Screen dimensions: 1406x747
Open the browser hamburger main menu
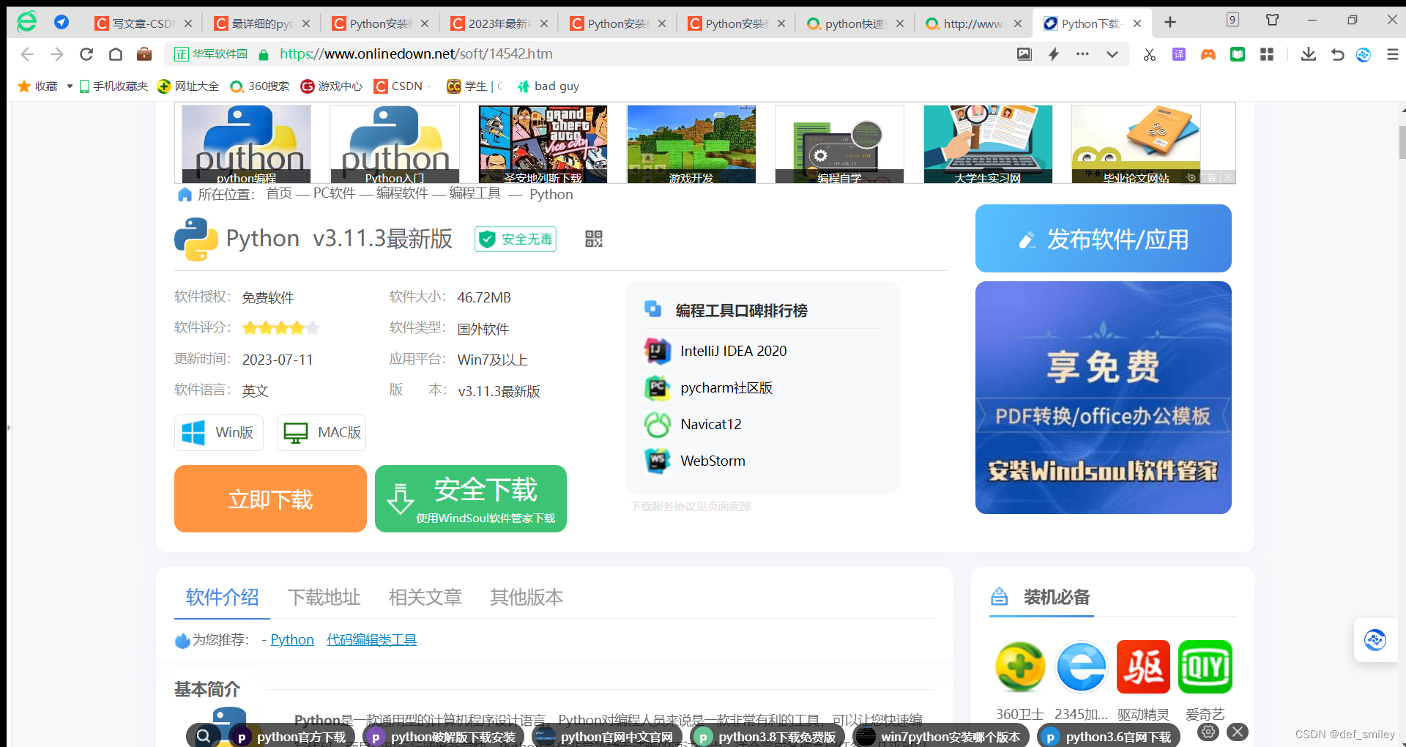[1393, 54]
